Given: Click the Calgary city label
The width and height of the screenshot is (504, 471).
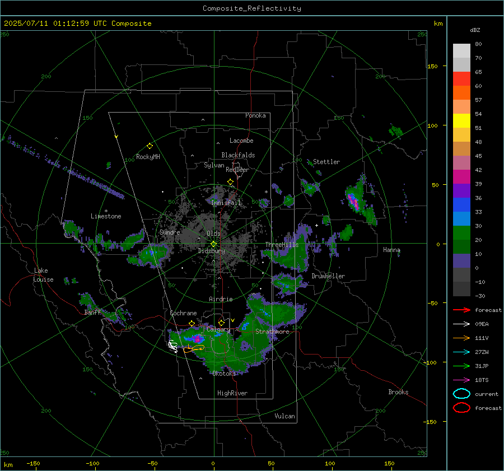Looking at the screenshot, I should (x=218, y=329).
